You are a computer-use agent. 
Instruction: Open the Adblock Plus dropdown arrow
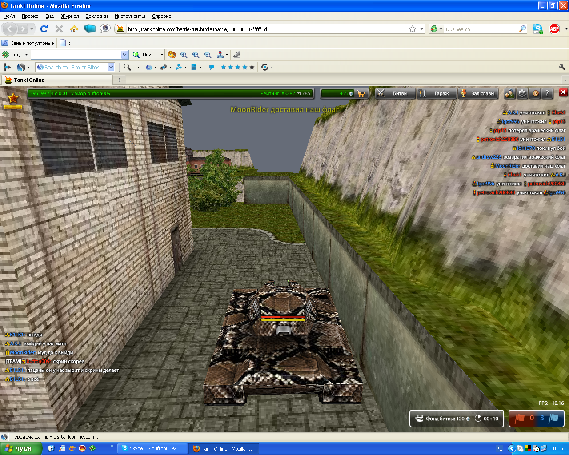coord(566,29)
